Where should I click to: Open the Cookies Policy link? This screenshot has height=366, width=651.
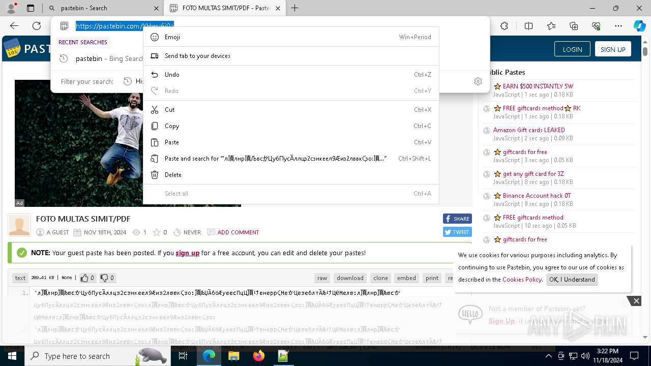[522, 280]
